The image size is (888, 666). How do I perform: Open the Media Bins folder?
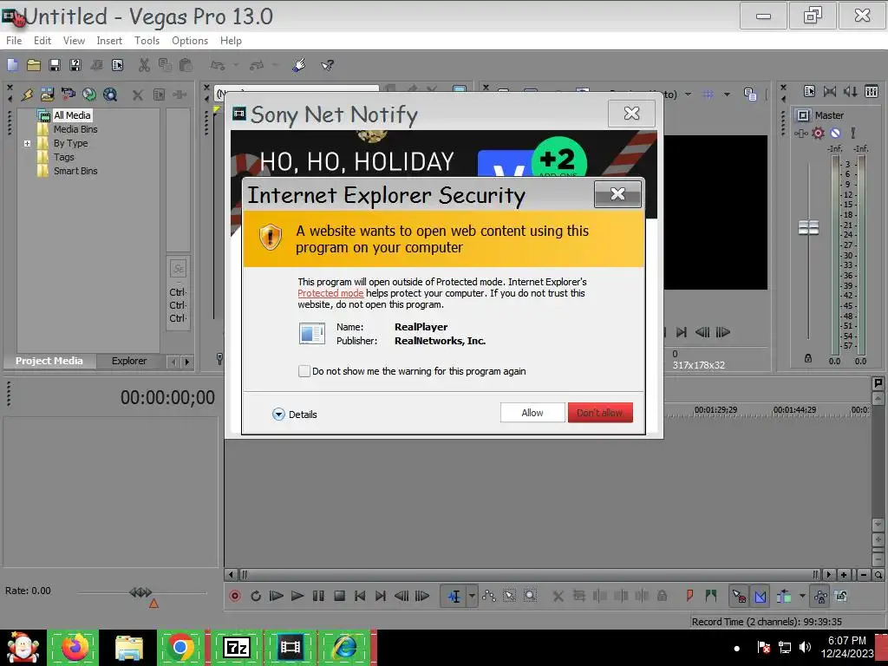click(75, 129)
